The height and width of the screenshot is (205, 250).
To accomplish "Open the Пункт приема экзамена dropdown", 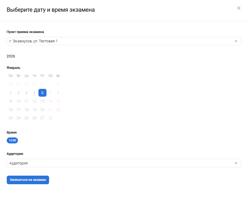I will (119, 41).
